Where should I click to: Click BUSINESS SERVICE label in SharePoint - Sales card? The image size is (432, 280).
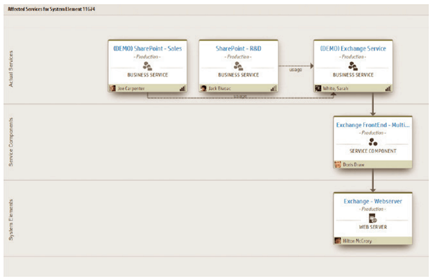147,75
